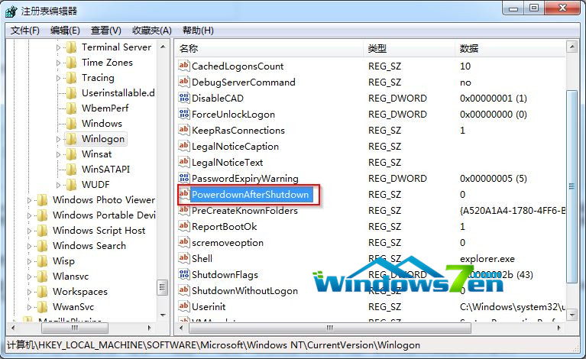Click the tree pane vertical scrollbar thumb

pos(162,287)
